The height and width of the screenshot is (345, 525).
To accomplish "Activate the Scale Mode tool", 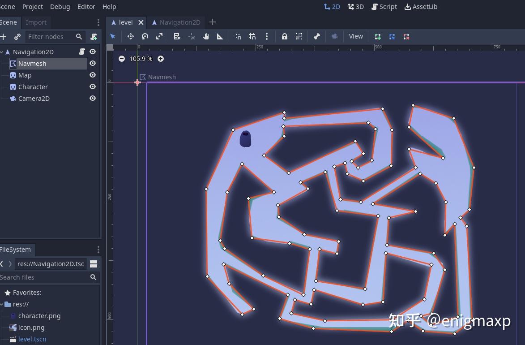I will pos(159,37).
